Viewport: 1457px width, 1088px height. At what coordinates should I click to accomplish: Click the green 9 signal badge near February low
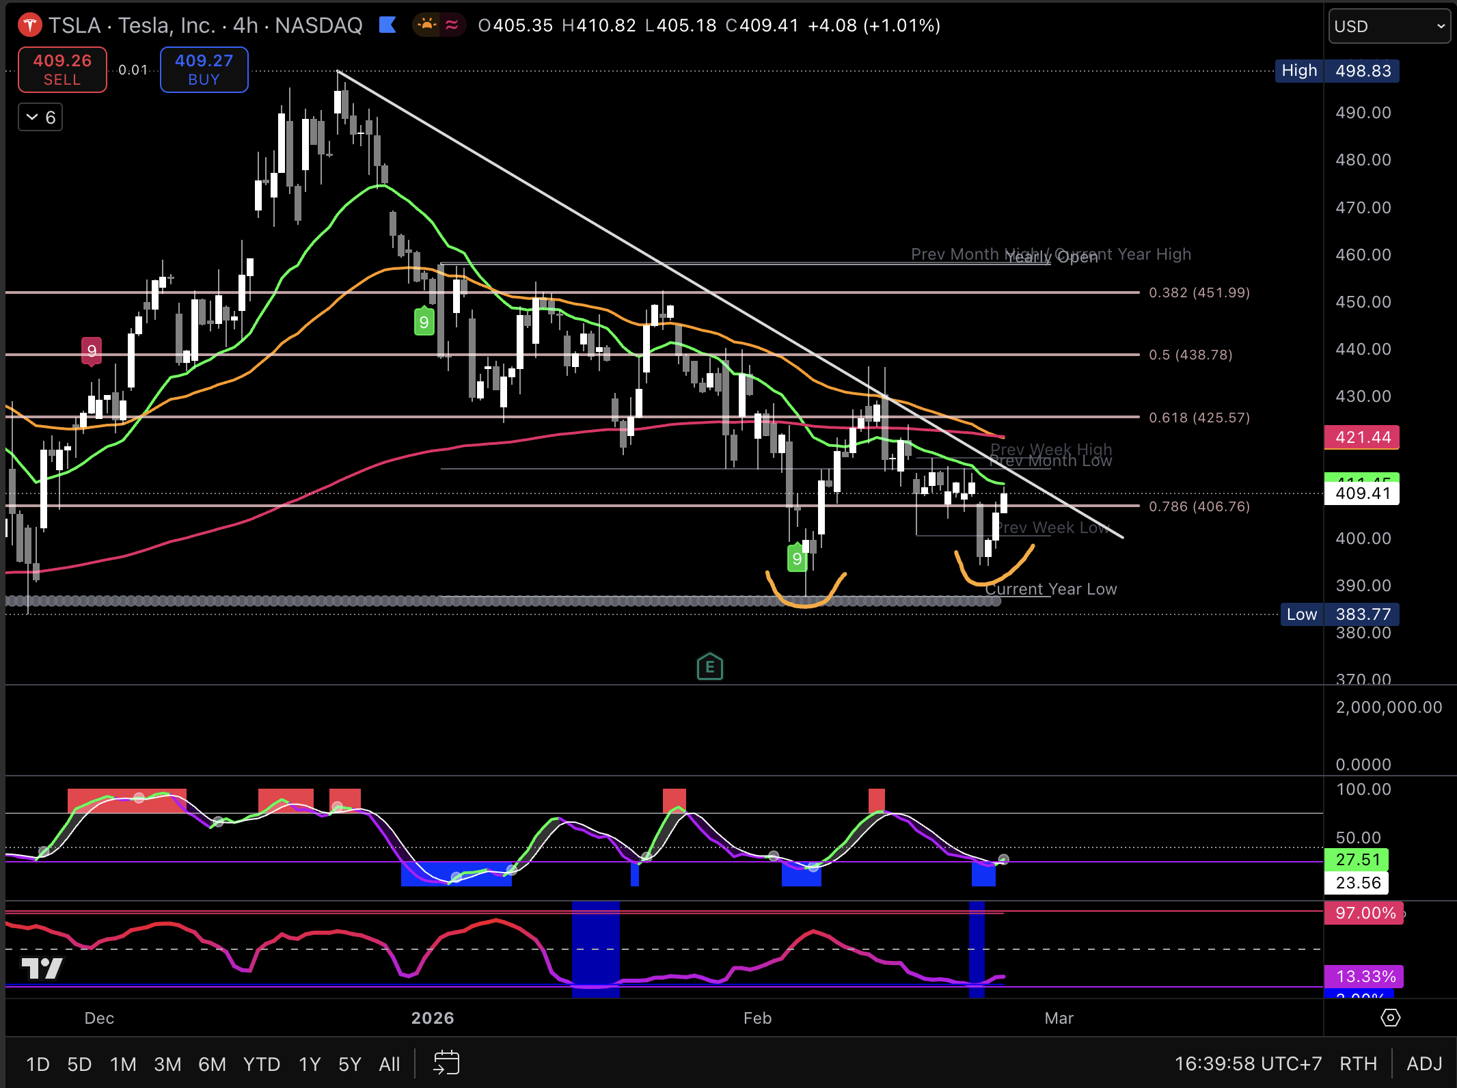[797, 558]
